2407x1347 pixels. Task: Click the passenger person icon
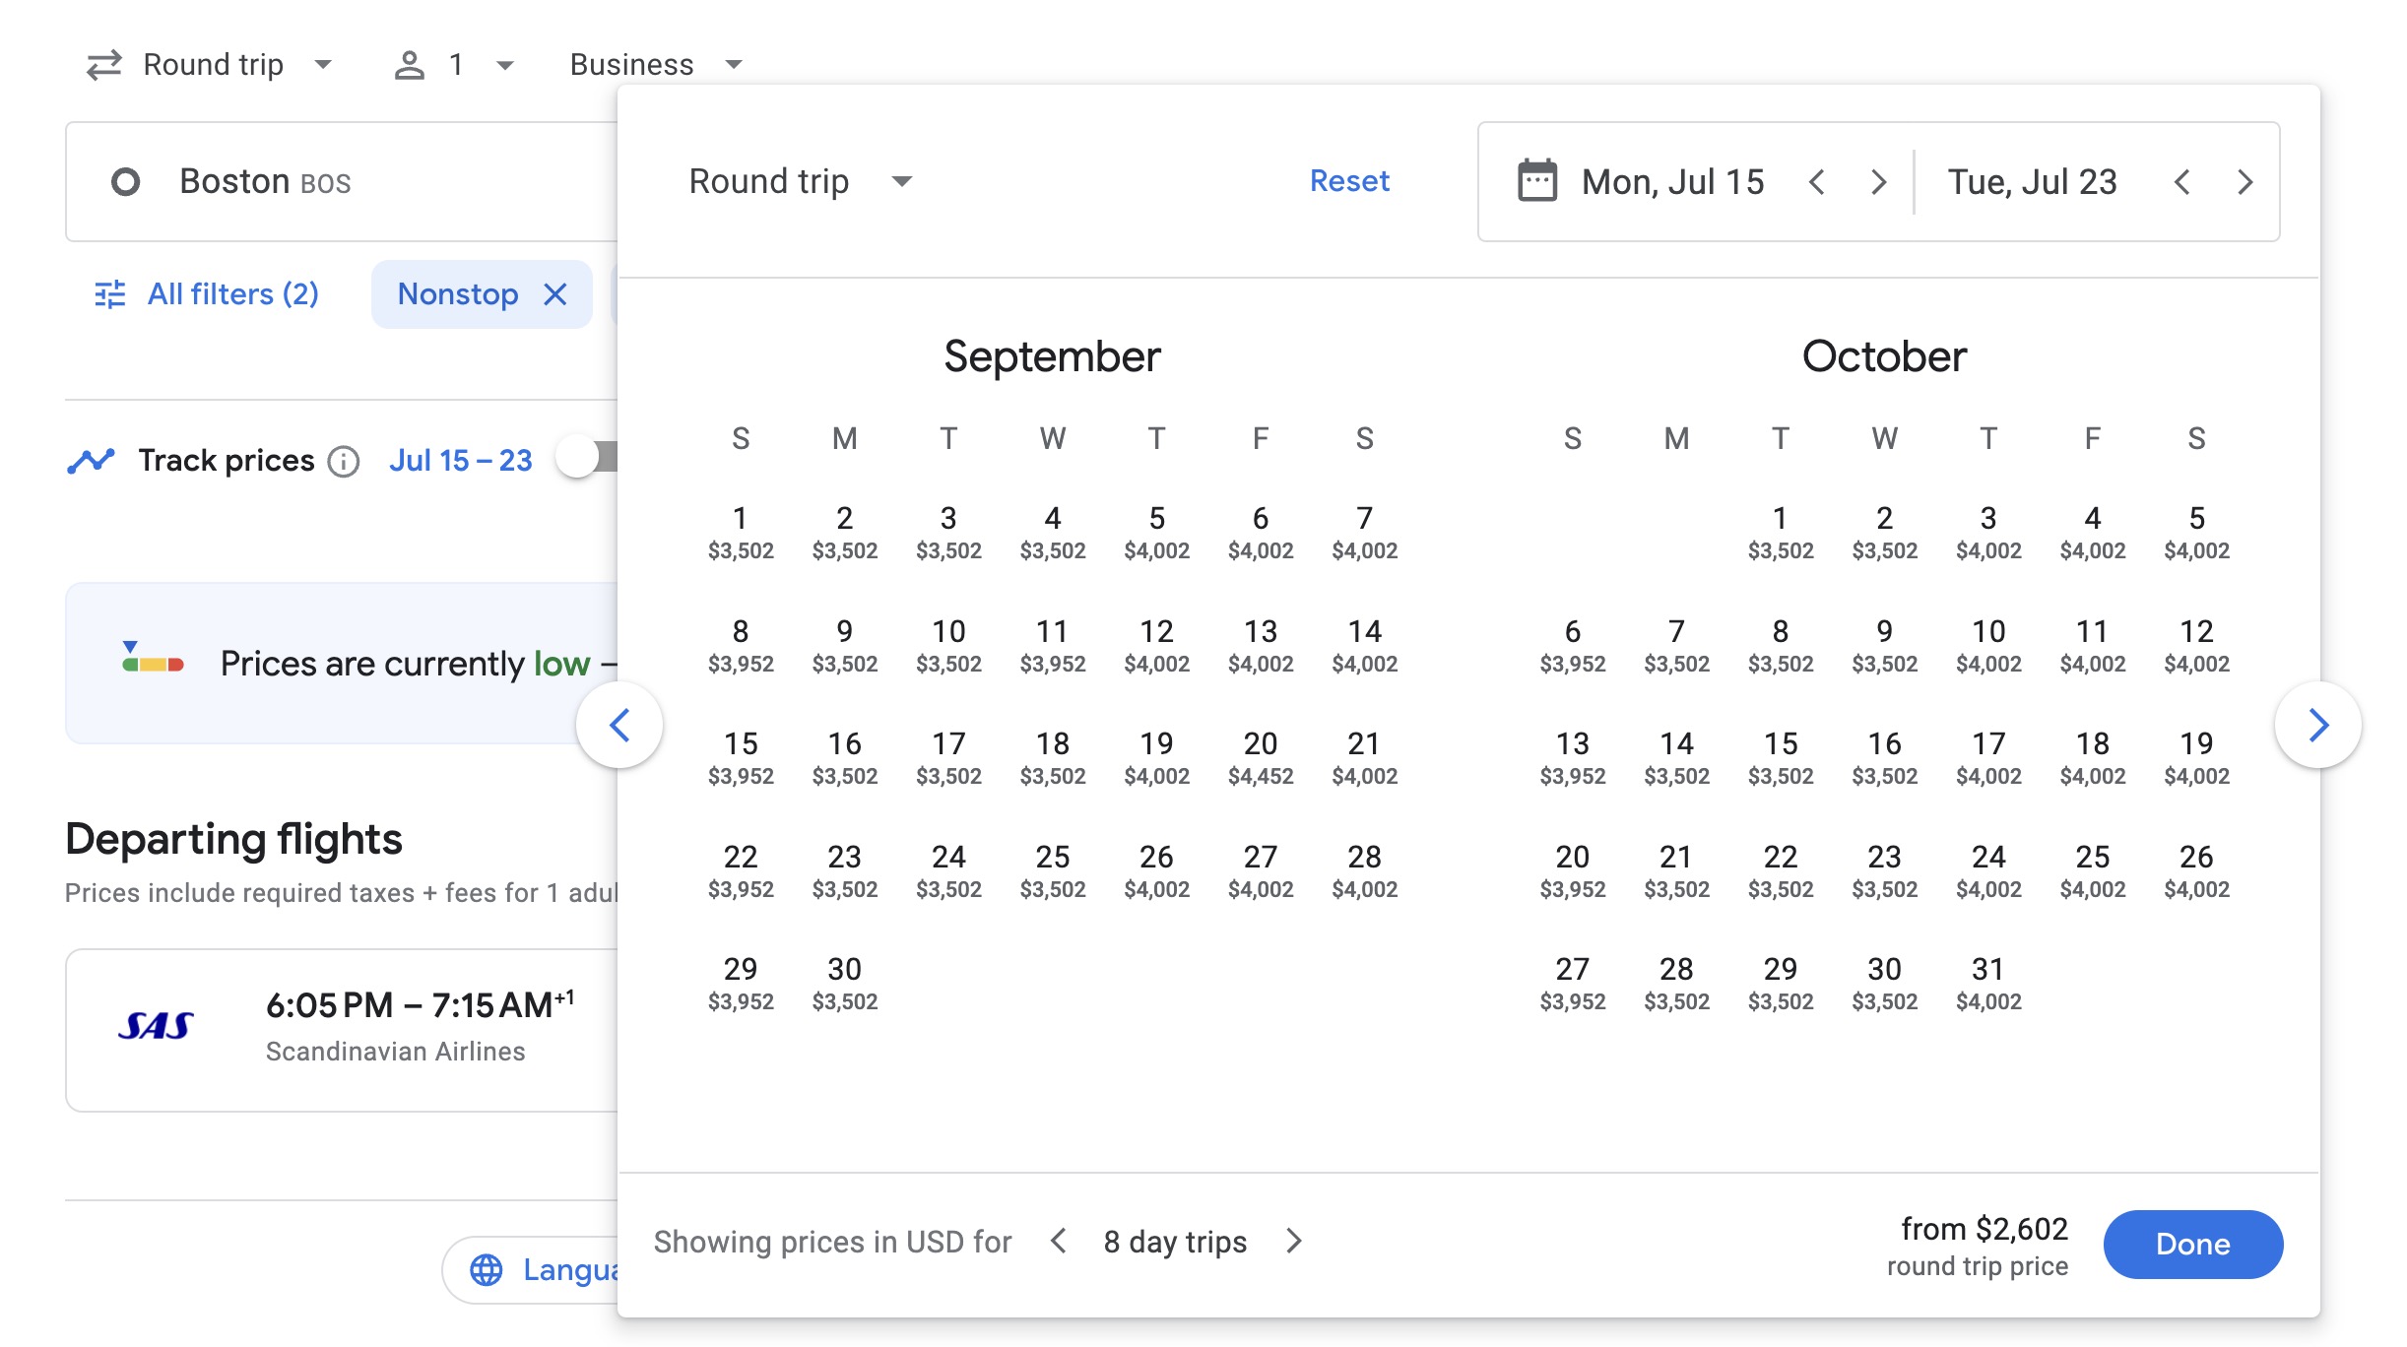tap(410, 63)
